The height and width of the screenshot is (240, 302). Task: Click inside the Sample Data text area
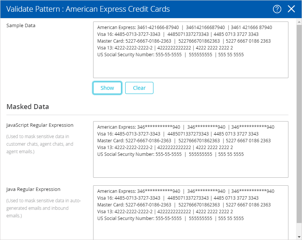click(191, 50)
